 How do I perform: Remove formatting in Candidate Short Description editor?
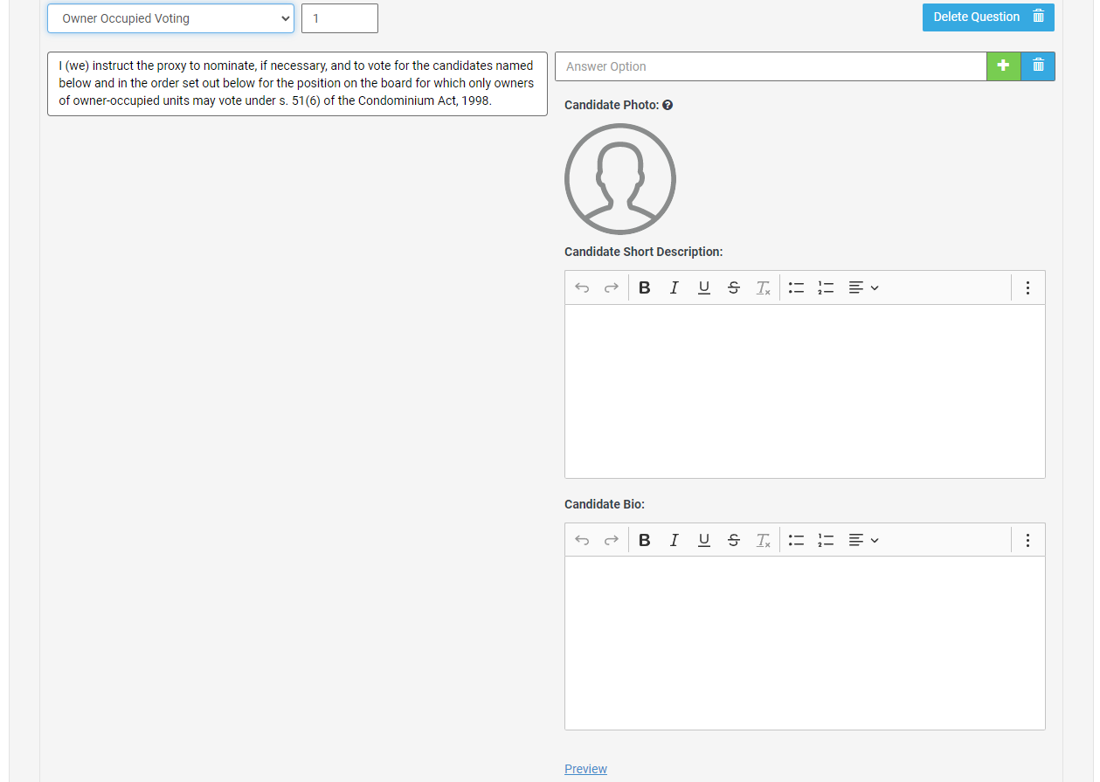coord(764,287)
